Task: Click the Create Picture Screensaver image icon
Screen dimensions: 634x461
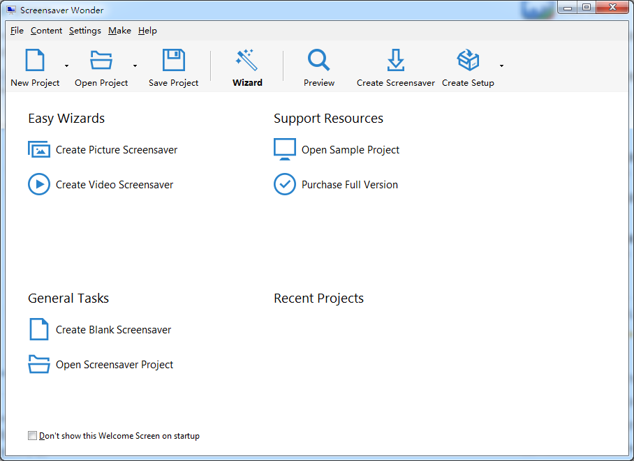Action: coord(39,149)
